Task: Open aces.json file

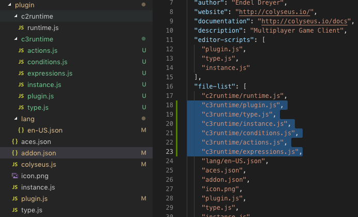Action: point(36,142)
